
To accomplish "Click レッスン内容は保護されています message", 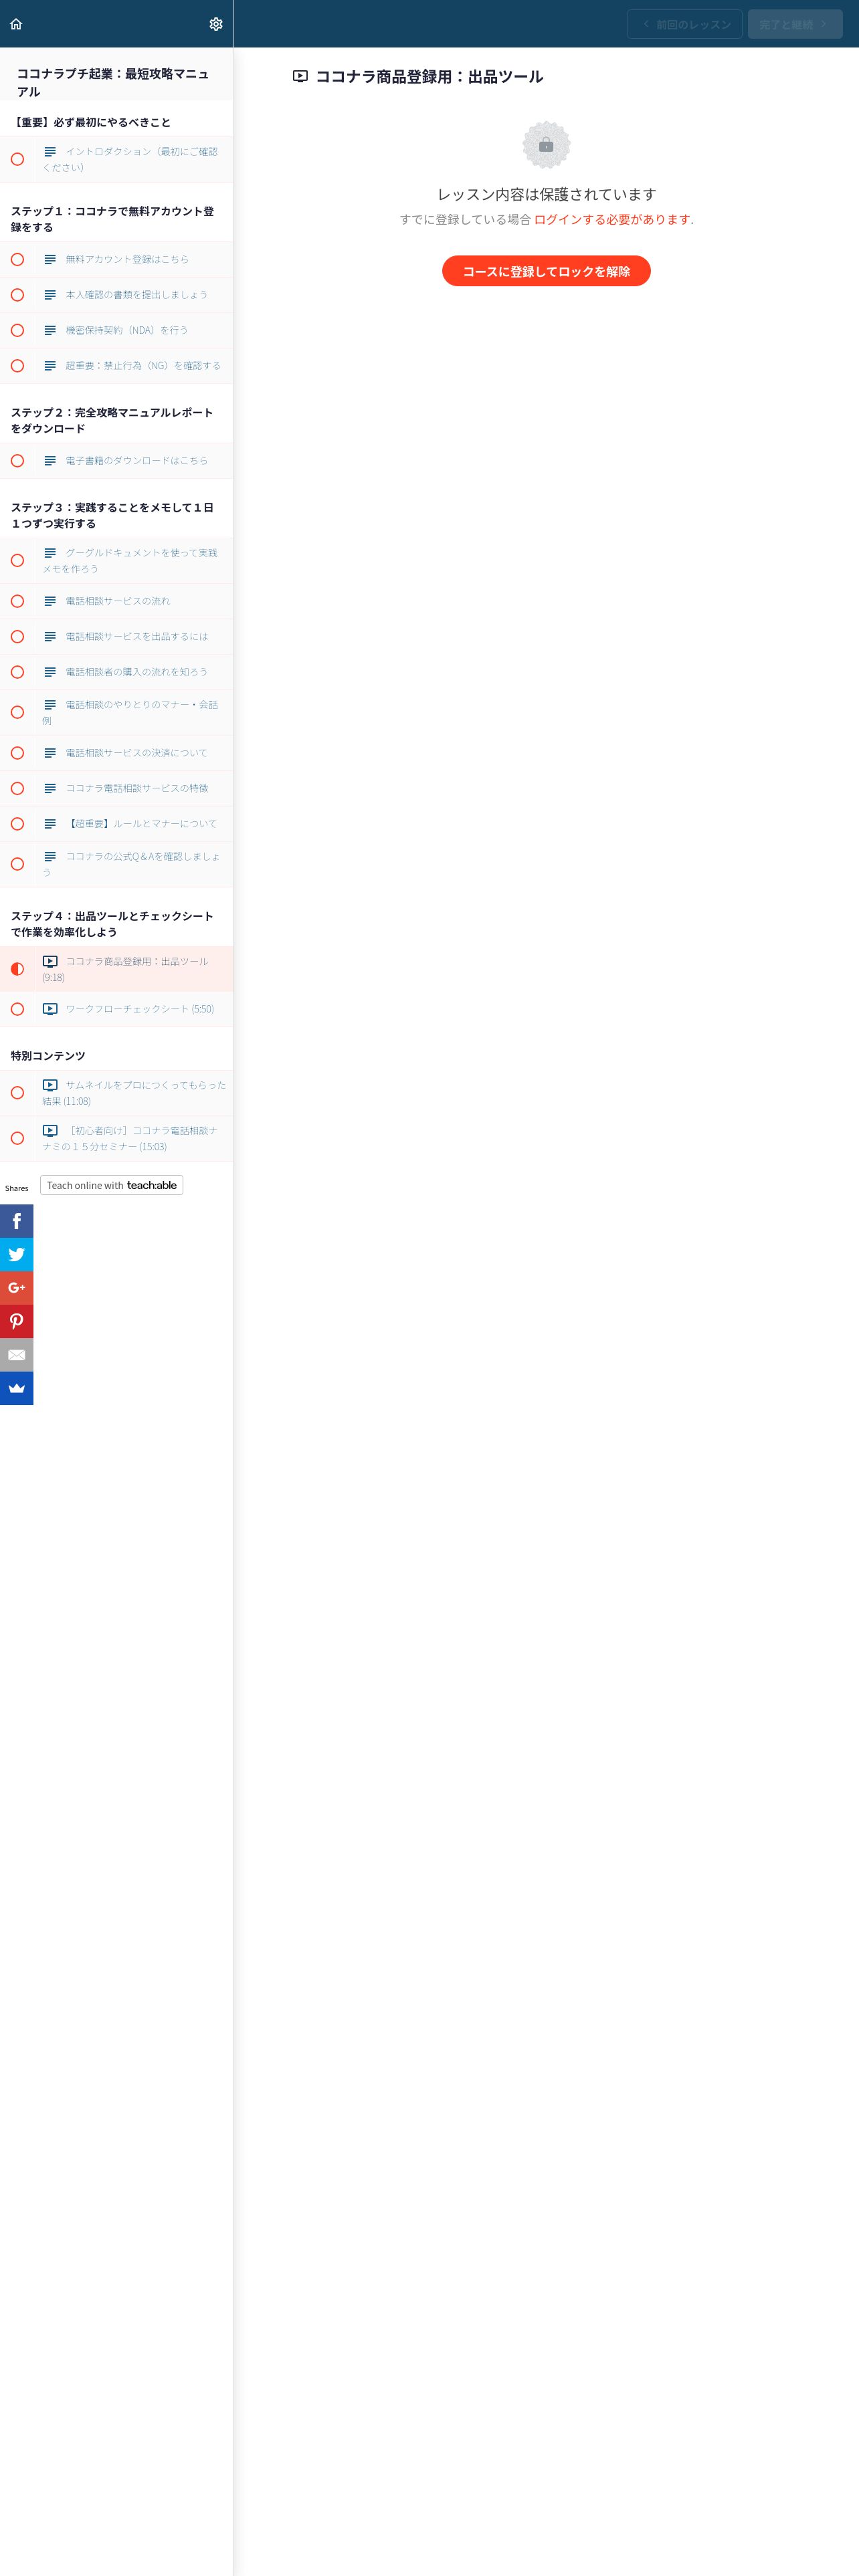I will click(546, 194).
